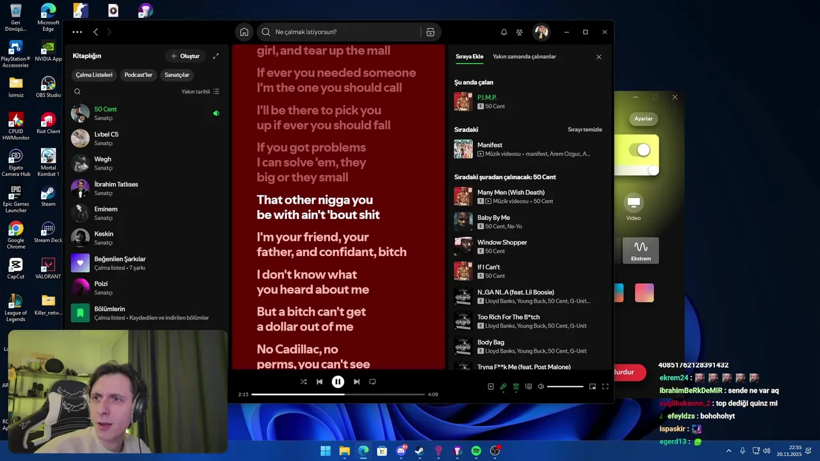The height and width of the screenshot is (461, 820).
Task: Open İbrahim Tatlıses in the library
Action: [146, 188]
